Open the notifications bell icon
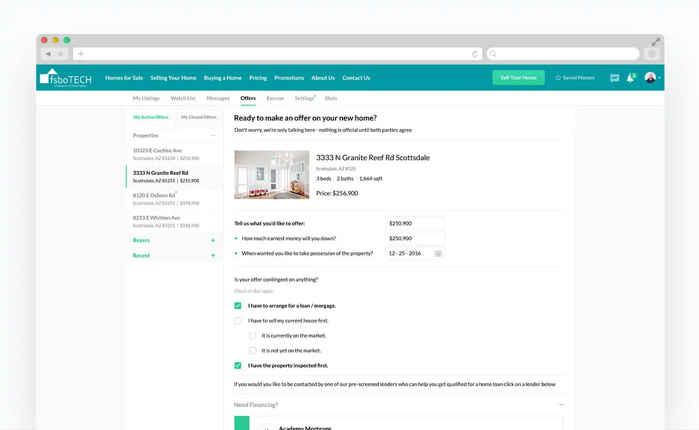The width and height of the screenshot is (699, 430). [x=630, y=78]
